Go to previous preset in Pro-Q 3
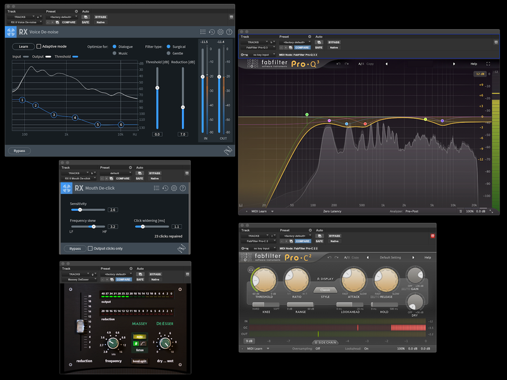This screenshot has width=507, height=380. pyautogui.click(x=387, y=64)
